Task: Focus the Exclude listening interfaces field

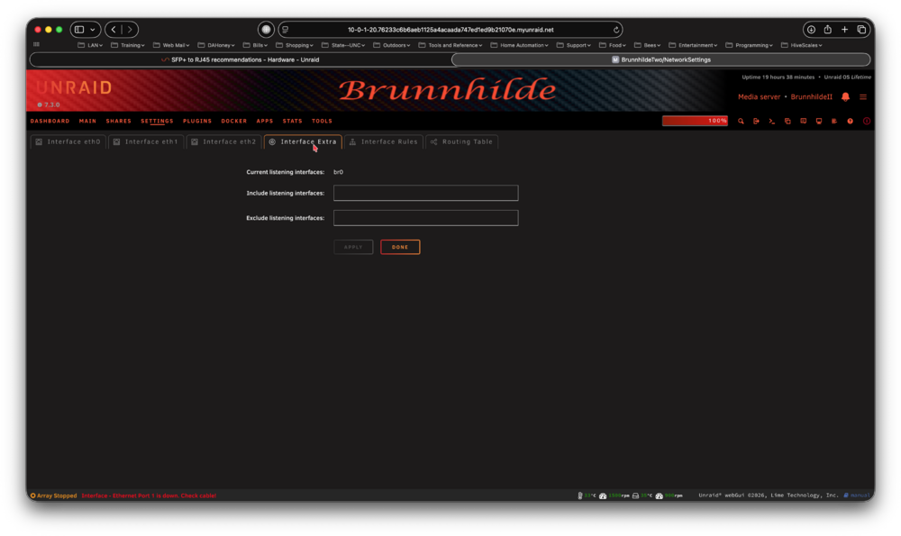Action: point(426,218)
